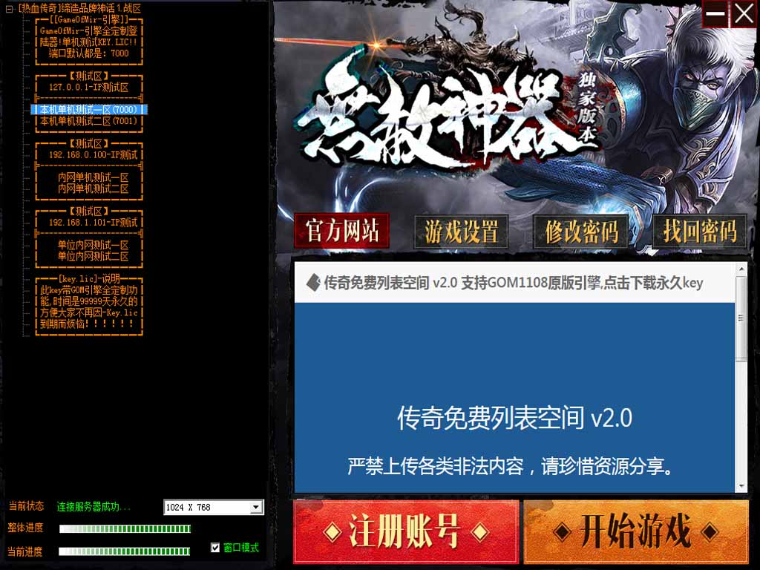Click the 陆器!单机测试KEY.LIC!! row
Image resolution: width=760 pixels, height=570 pixels.
click(x=89, y=42)
